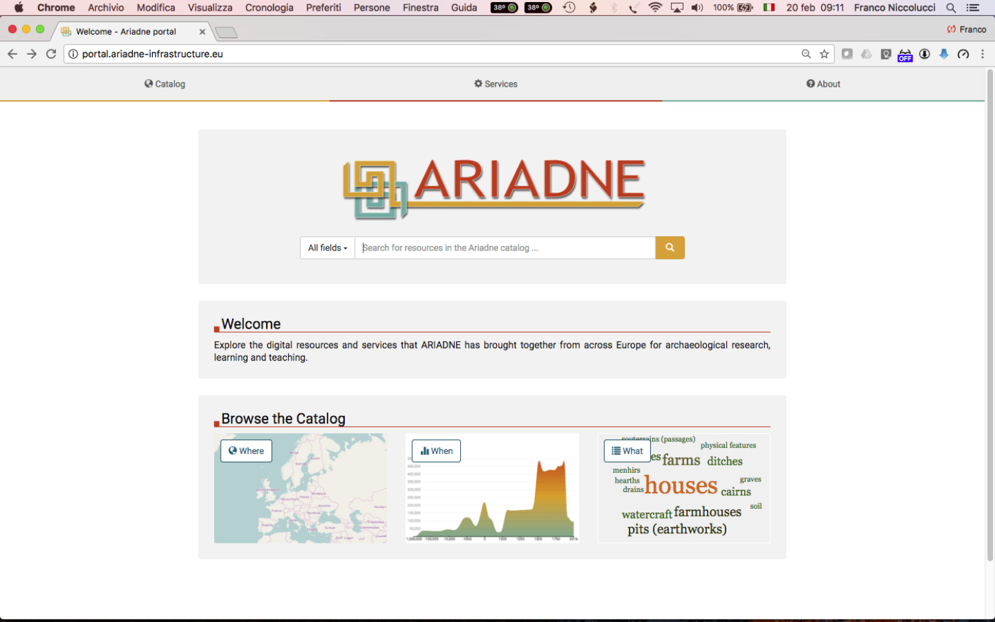The width and height of the screenshot is (995, 622).
Task: Bookmark this page with the star icon
Action: coord(824,54)
